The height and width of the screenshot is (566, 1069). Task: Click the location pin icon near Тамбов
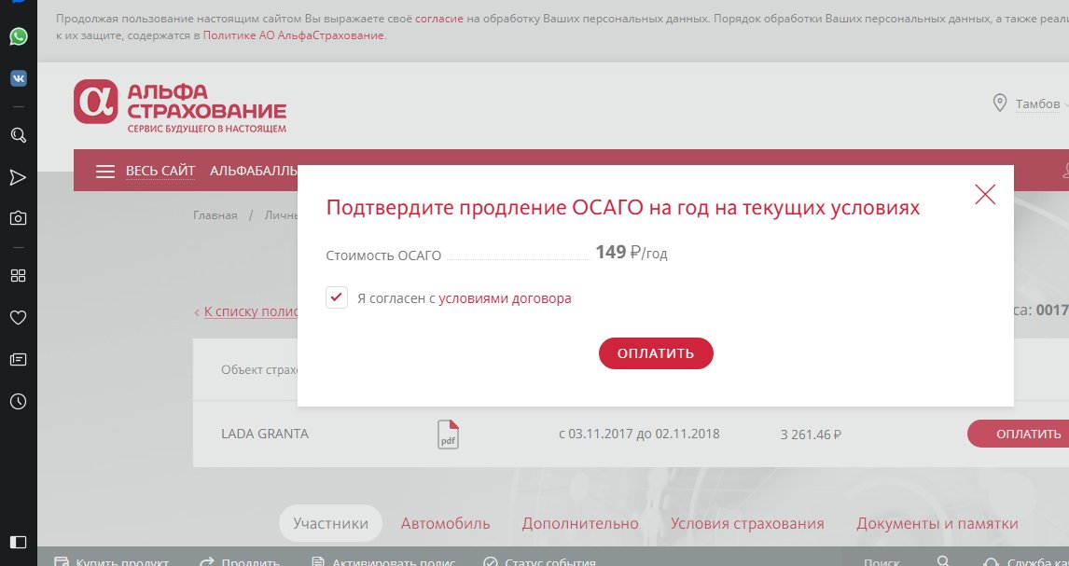999,104
